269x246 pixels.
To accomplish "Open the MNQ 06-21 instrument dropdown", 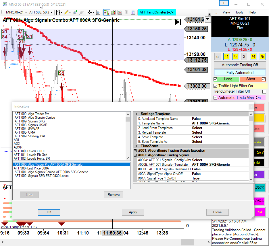I will point(16,12).
